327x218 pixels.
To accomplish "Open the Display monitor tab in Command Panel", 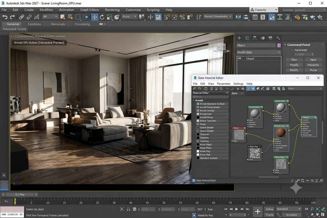I will [x=270, y=38].
